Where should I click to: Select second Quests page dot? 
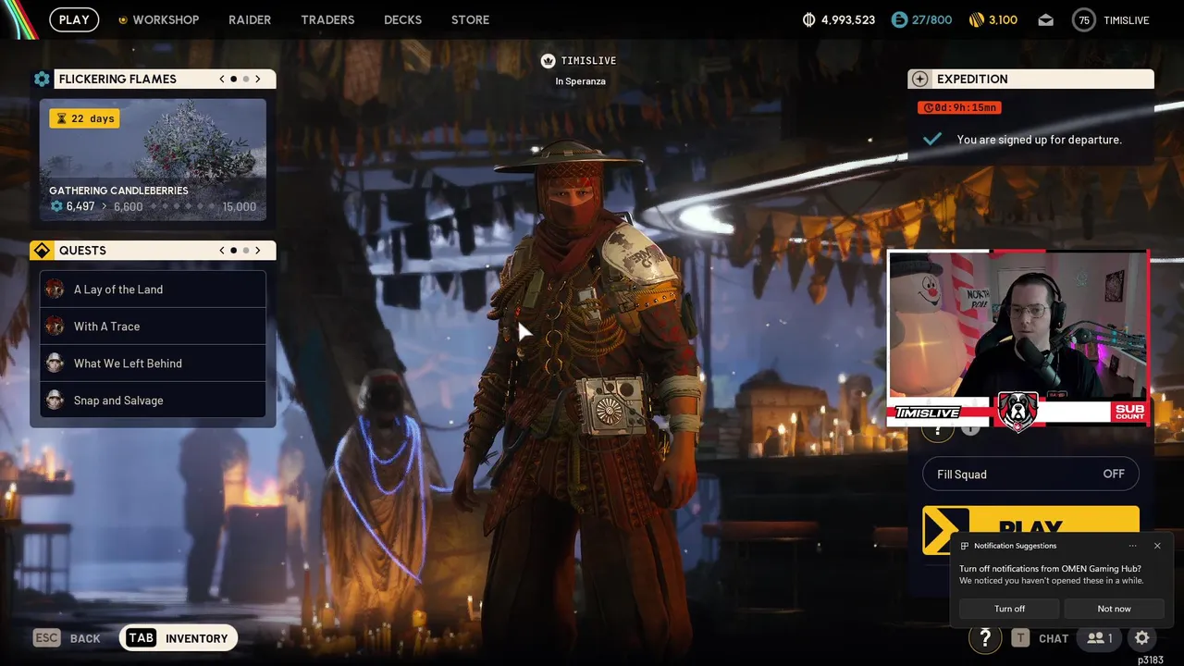tap(246, 251)
